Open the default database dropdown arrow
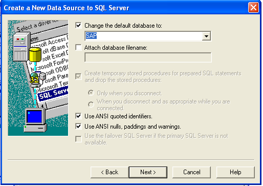This screenshot has height=186, width=263. (x=206, y=36)
